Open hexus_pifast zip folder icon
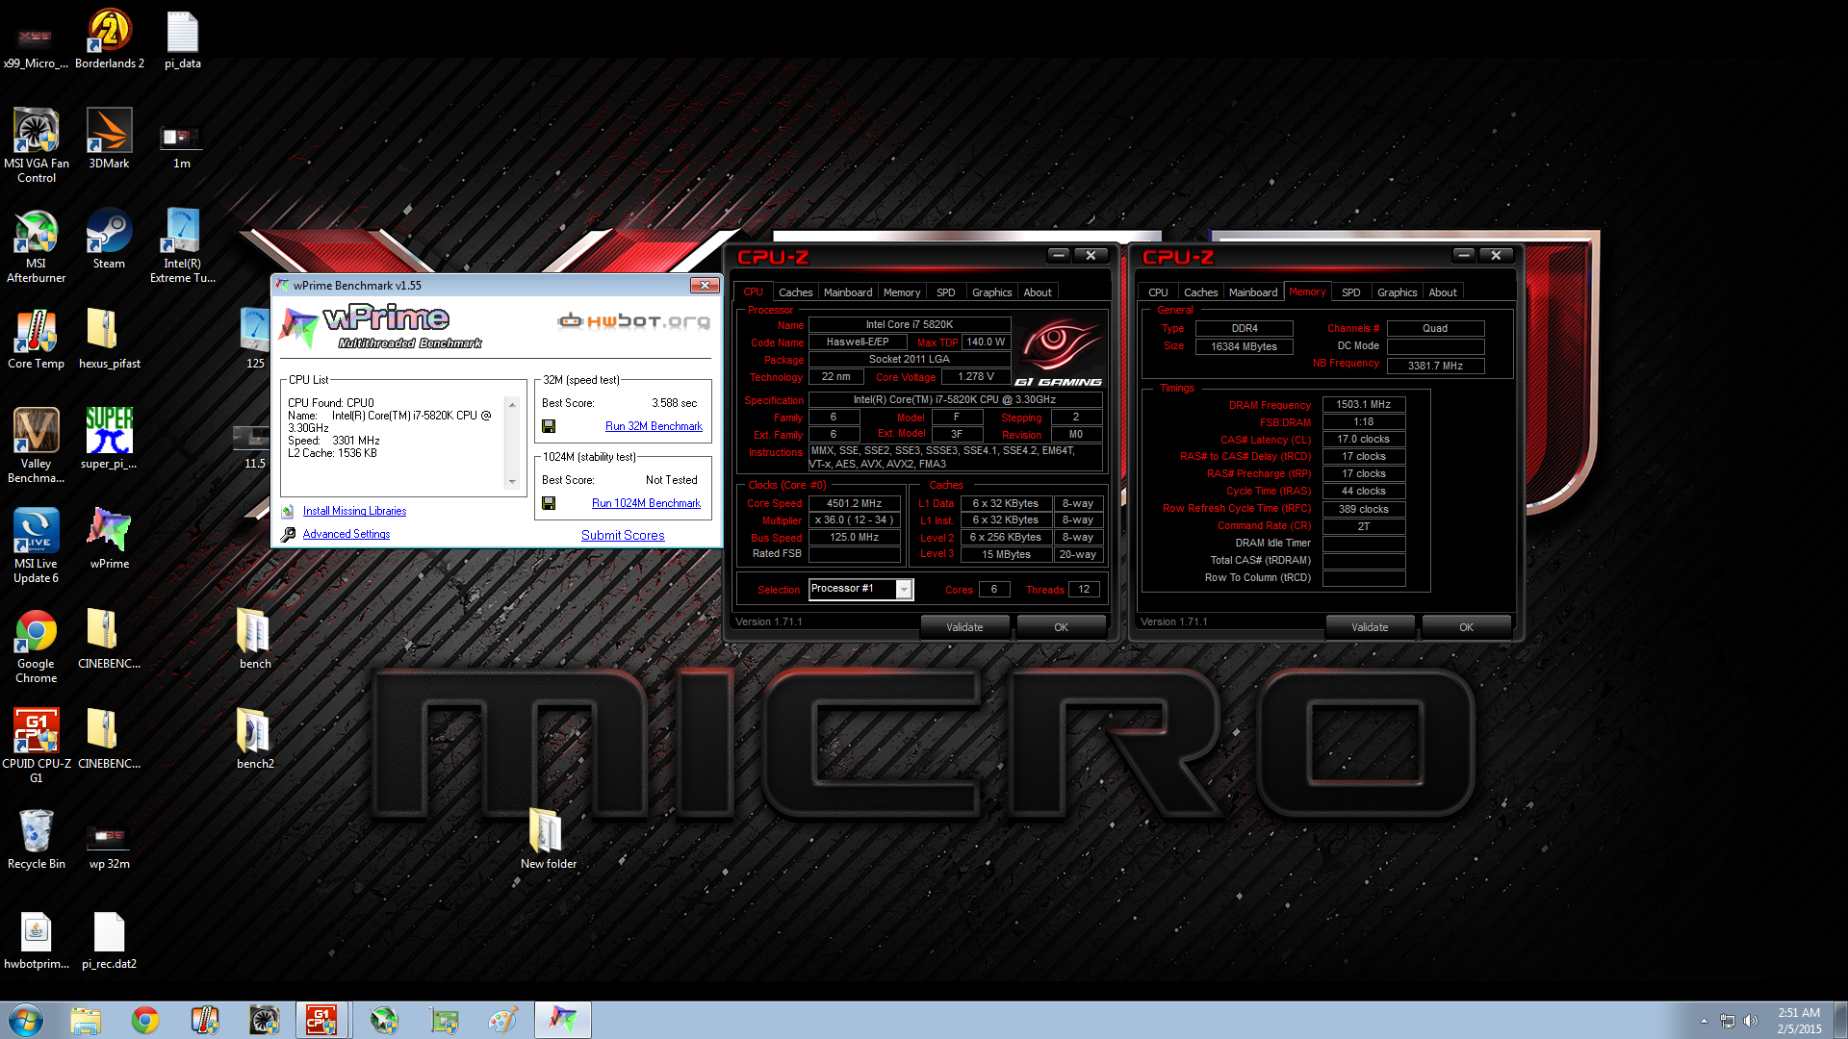The image size is (1848, 1039). (109, 339)
